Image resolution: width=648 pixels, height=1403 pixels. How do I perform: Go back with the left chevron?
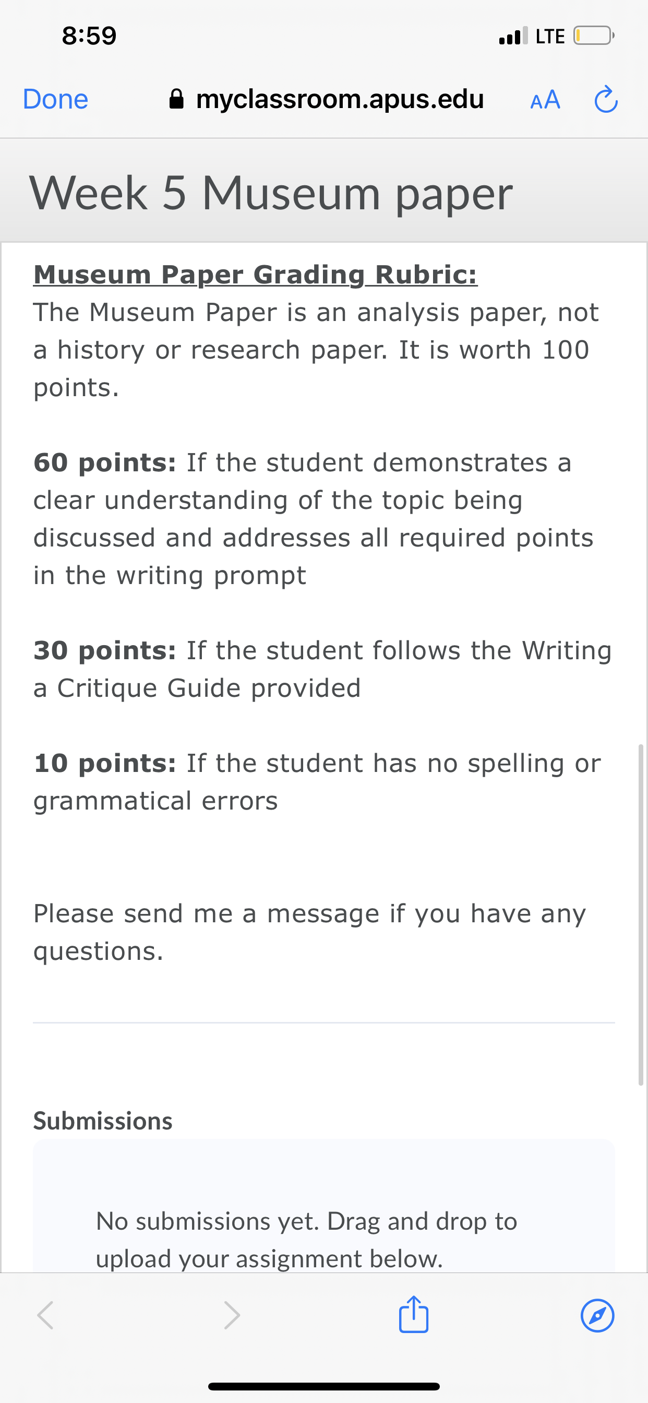coord(45,1316)
